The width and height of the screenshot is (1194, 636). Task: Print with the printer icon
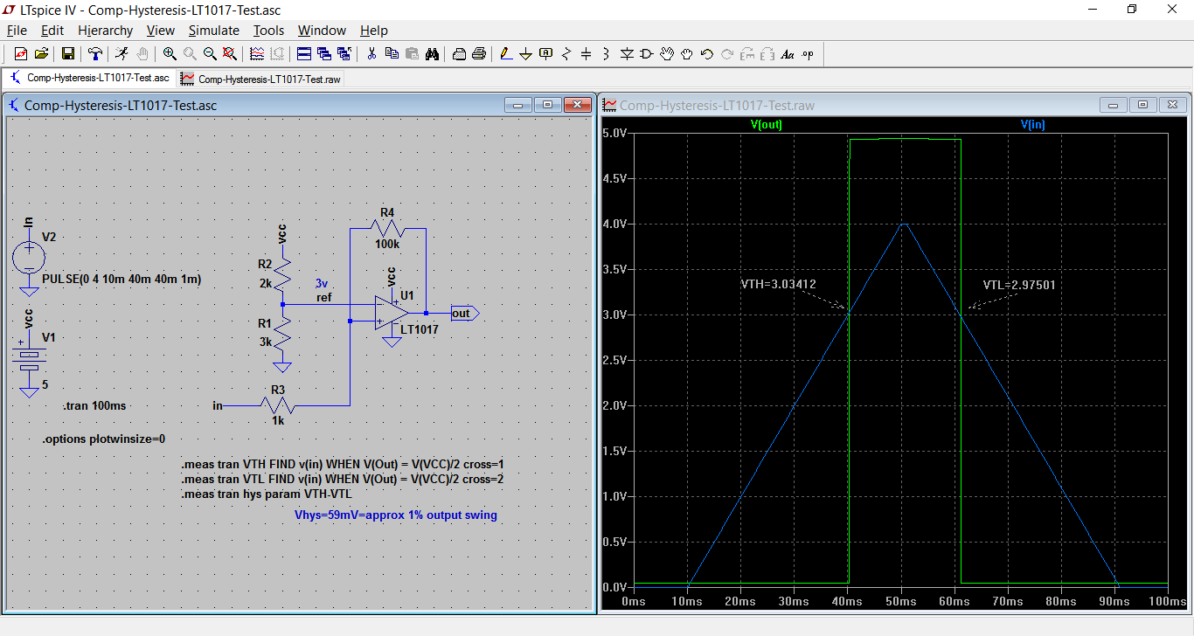[479, 54]
